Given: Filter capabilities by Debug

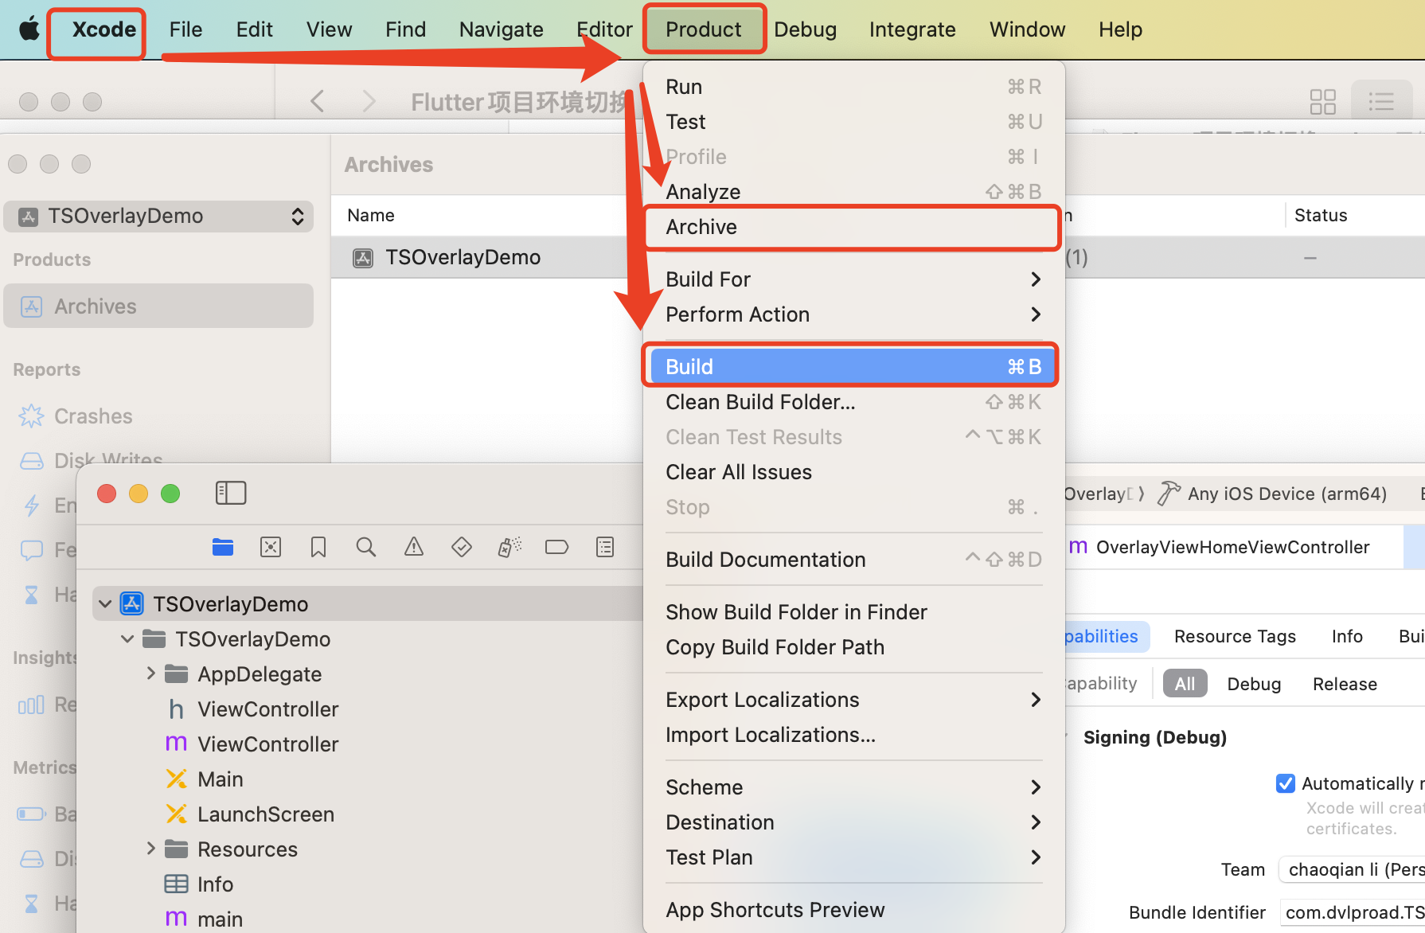Looking at the screenshot, I should pyautogui.click(x=1254, y=684).
